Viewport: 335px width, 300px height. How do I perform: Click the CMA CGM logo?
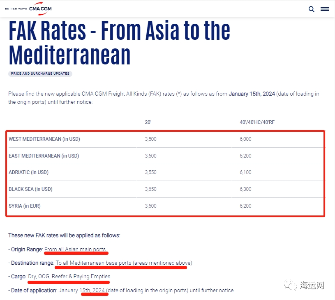pyautogui.click(x=40, y=9)
